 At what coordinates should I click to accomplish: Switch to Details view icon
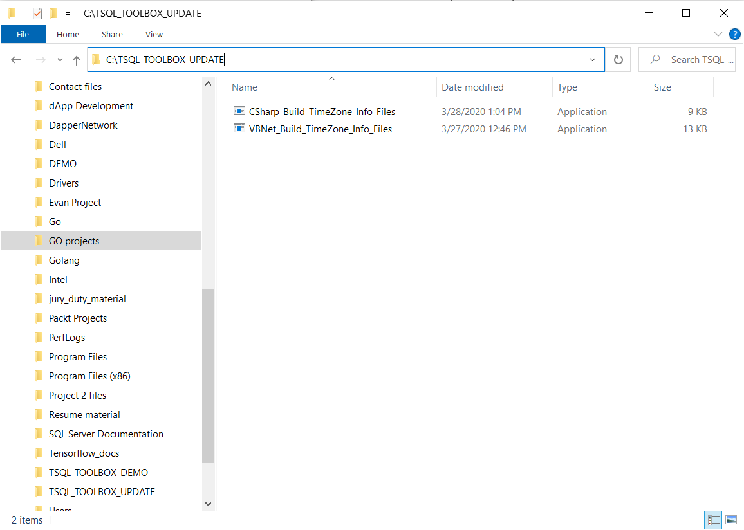coord(713,520)
